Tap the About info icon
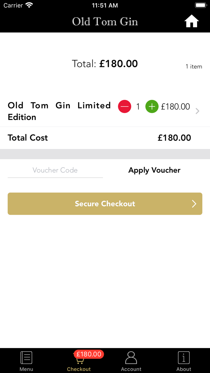The image size is (210, 373). [x=184, y=357]
